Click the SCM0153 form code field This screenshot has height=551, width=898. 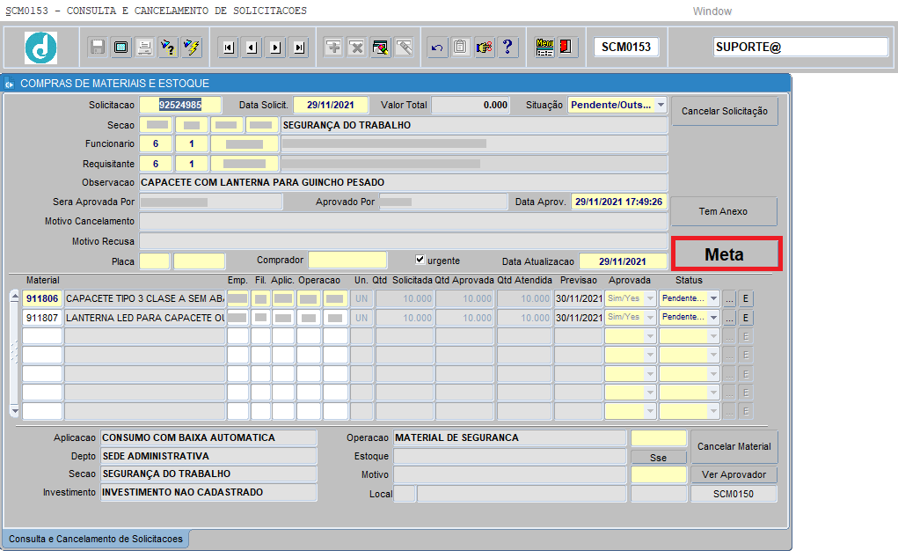626,47
